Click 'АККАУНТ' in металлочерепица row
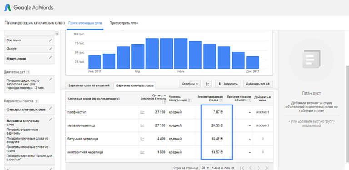Screen dimensions: 349x170 click(x=262, y=126)
